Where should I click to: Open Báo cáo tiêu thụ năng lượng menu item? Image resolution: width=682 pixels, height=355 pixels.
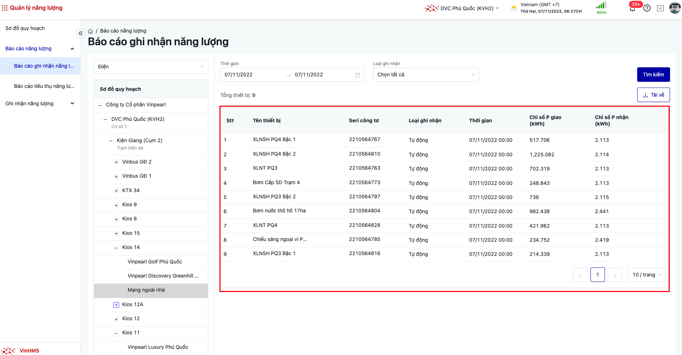(x=44, y=86)
